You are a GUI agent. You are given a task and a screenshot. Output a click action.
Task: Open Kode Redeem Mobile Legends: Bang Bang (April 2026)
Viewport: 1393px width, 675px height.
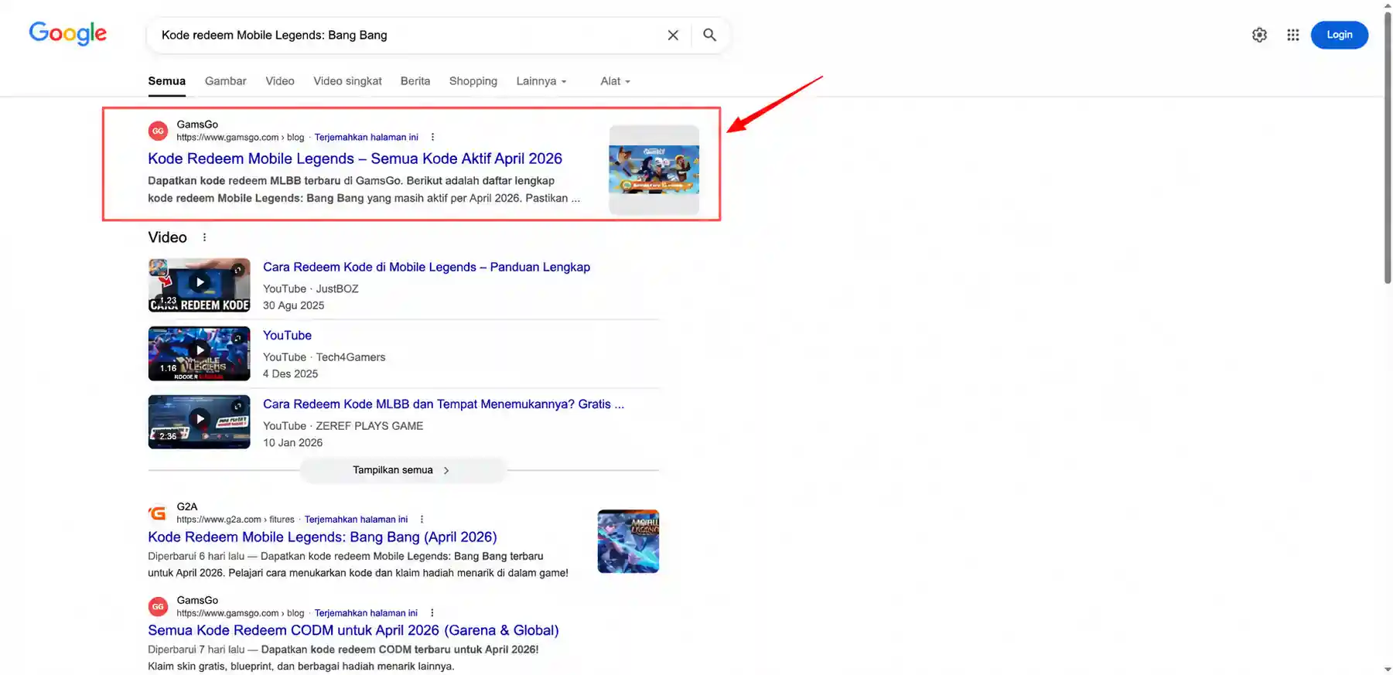(323, 537)
